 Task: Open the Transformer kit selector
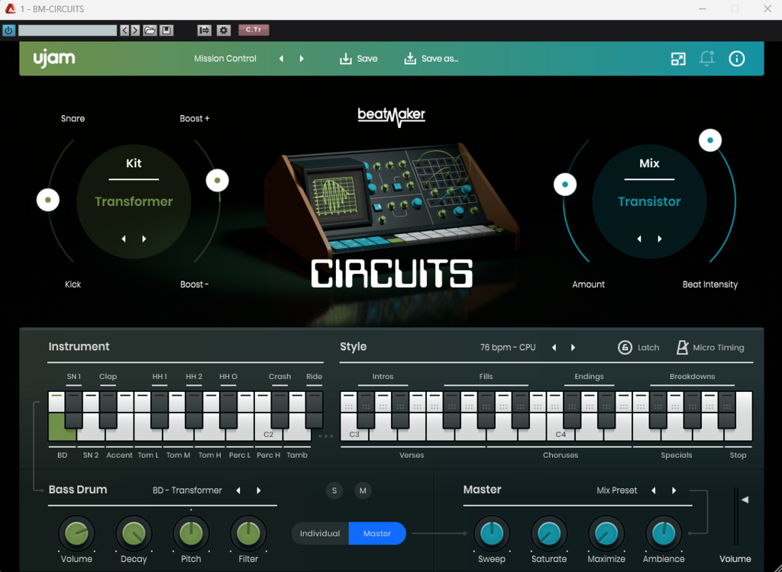pos(134,201)
